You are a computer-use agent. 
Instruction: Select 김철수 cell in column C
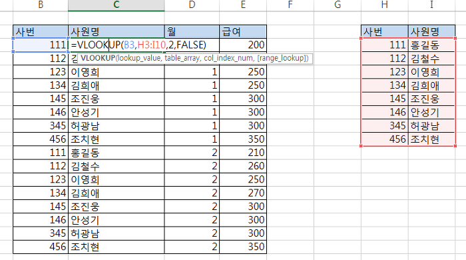(116, 166)
